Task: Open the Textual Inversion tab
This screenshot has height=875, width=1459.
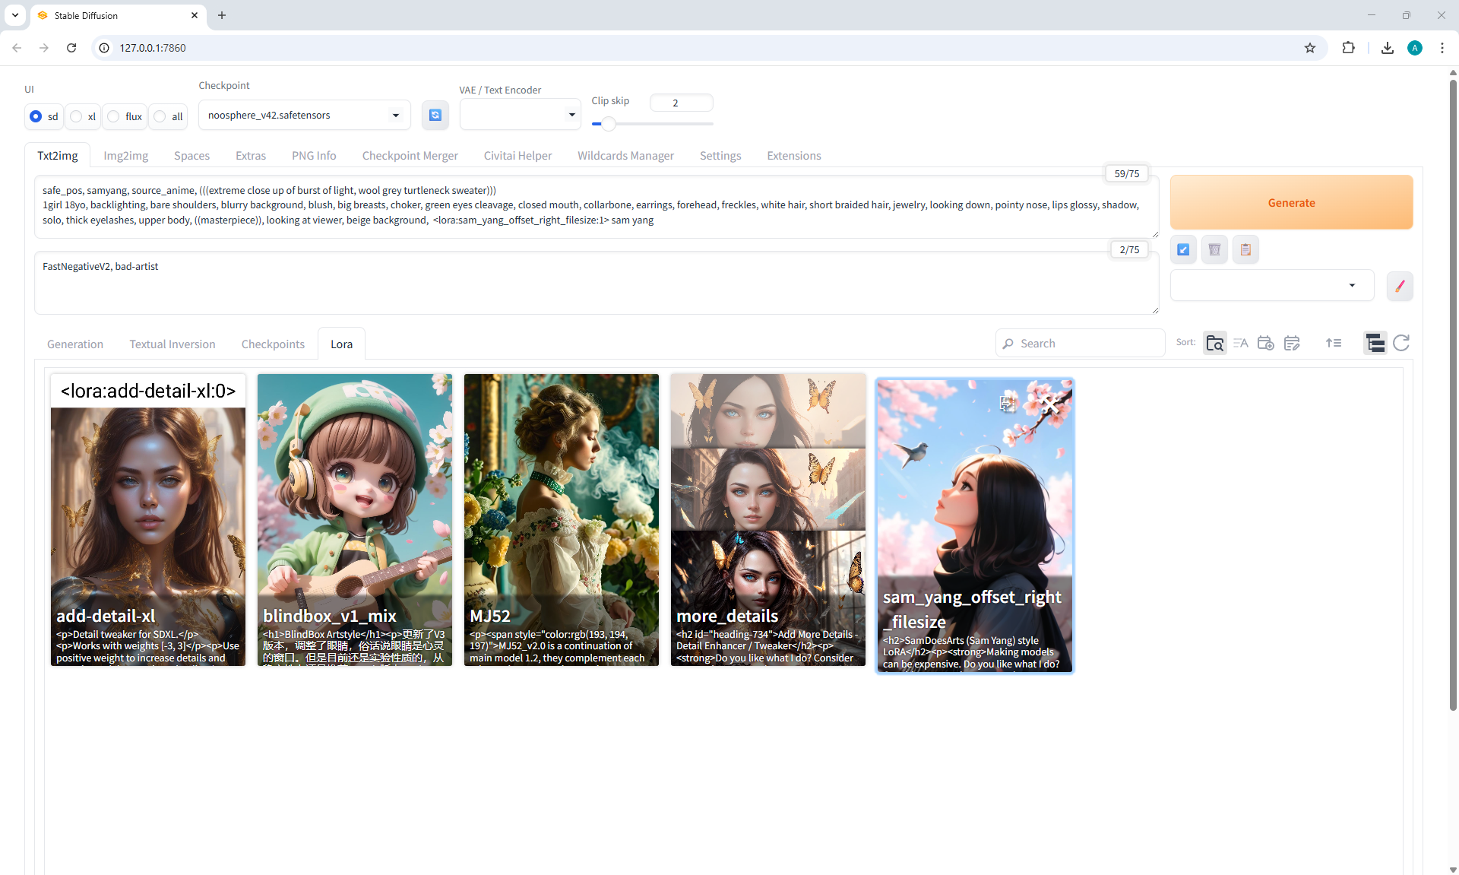Action: [x=172, y=344]
